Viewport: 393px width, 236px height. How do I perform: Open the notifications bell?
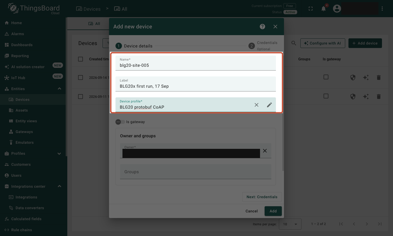tap(324, 9)
